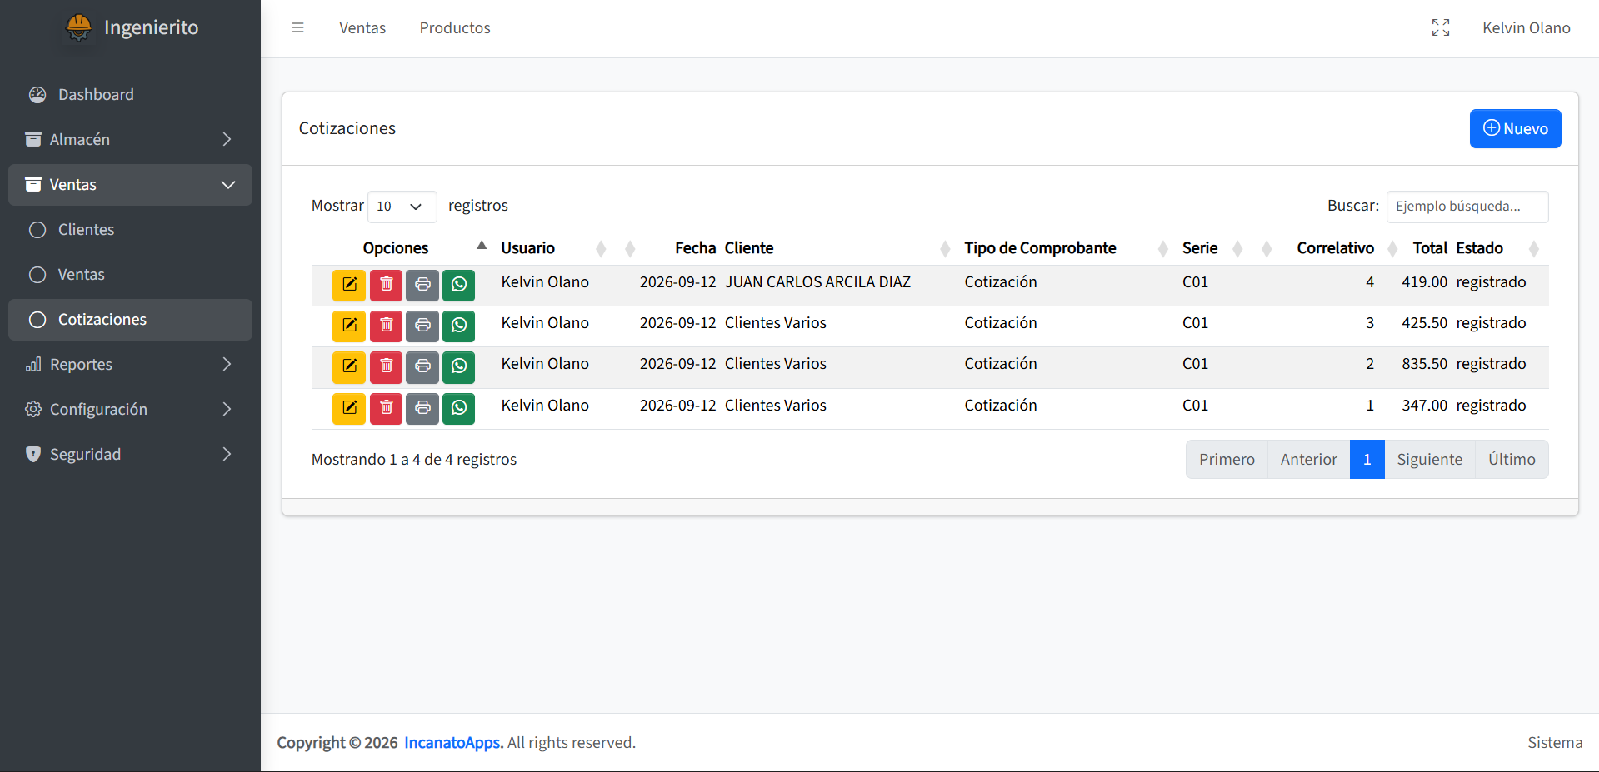Toggle the hamburger sidebar menu icon
1599x772 pixels.
(x=297, y=27)
